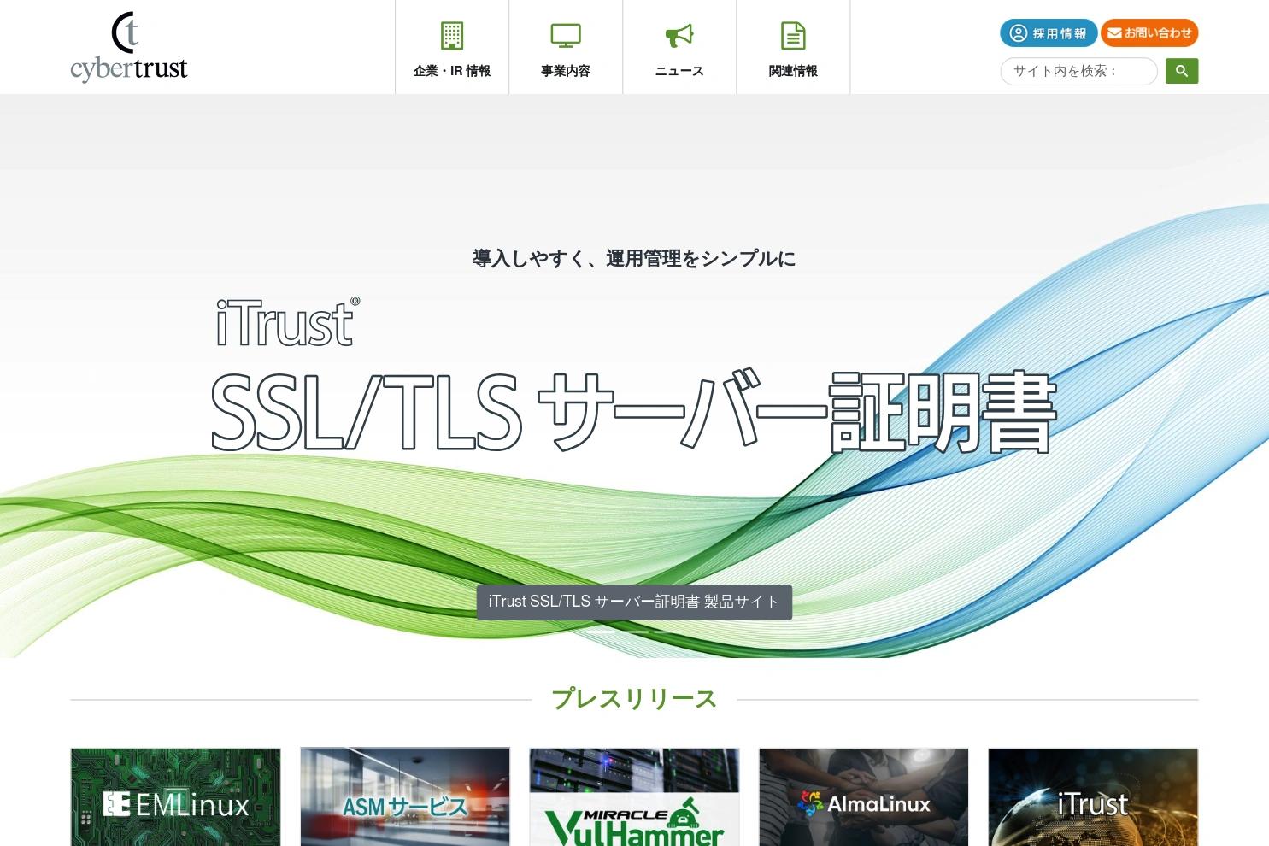
Task: Open the EMLinux press release thumbnail
Action: [x=175, y=797]
